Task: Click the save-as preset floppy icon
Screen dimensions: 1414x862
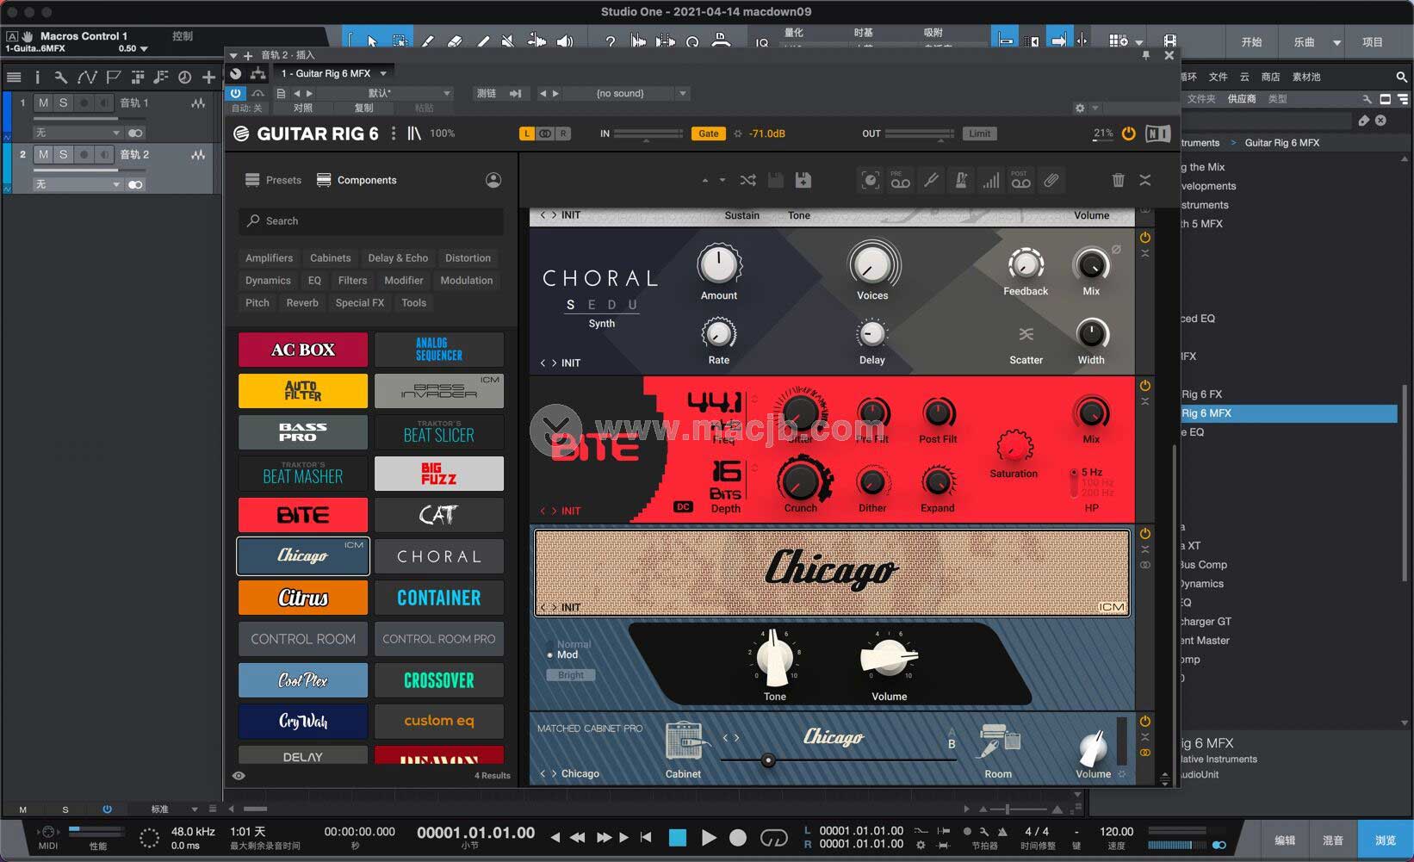Action: (x=803, y=180)
